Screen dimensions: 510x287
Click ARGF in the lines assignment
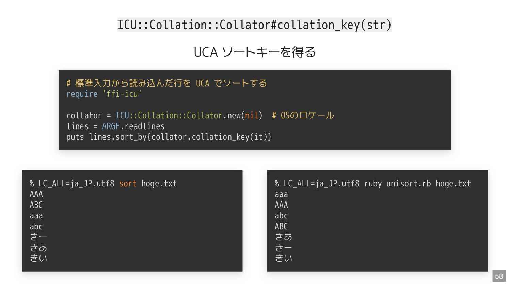(111, 126)
